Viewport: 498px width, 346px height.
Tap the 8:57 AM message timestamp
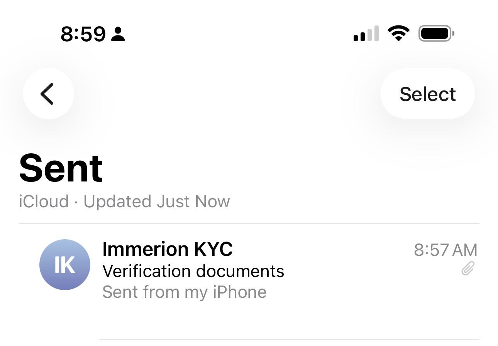point(445,250)
